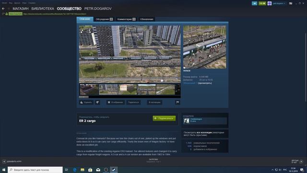307x173 pixels.
Task: Reload the page with the refresh icon
Action: pos(3,14)
